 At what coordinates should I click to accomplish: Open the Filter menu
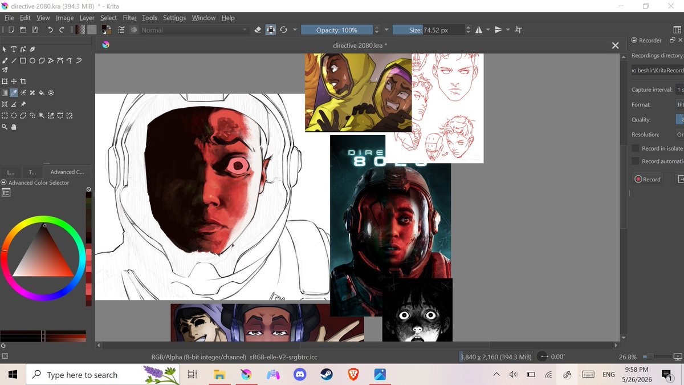click(x=130, y=18)
